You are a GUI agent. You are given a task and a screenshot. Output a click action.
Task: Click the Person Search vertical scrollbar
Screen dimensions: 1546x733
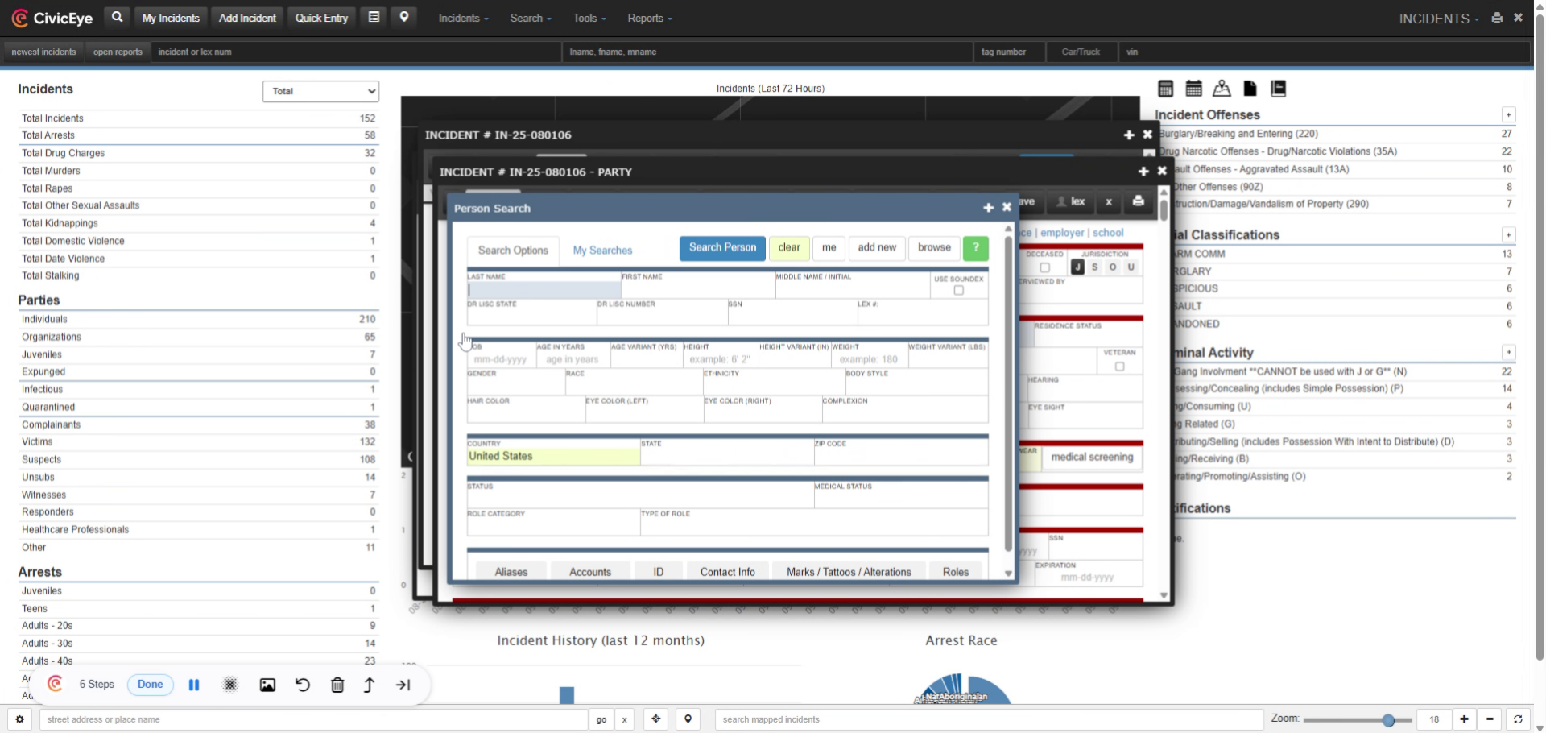point(1007,395)
